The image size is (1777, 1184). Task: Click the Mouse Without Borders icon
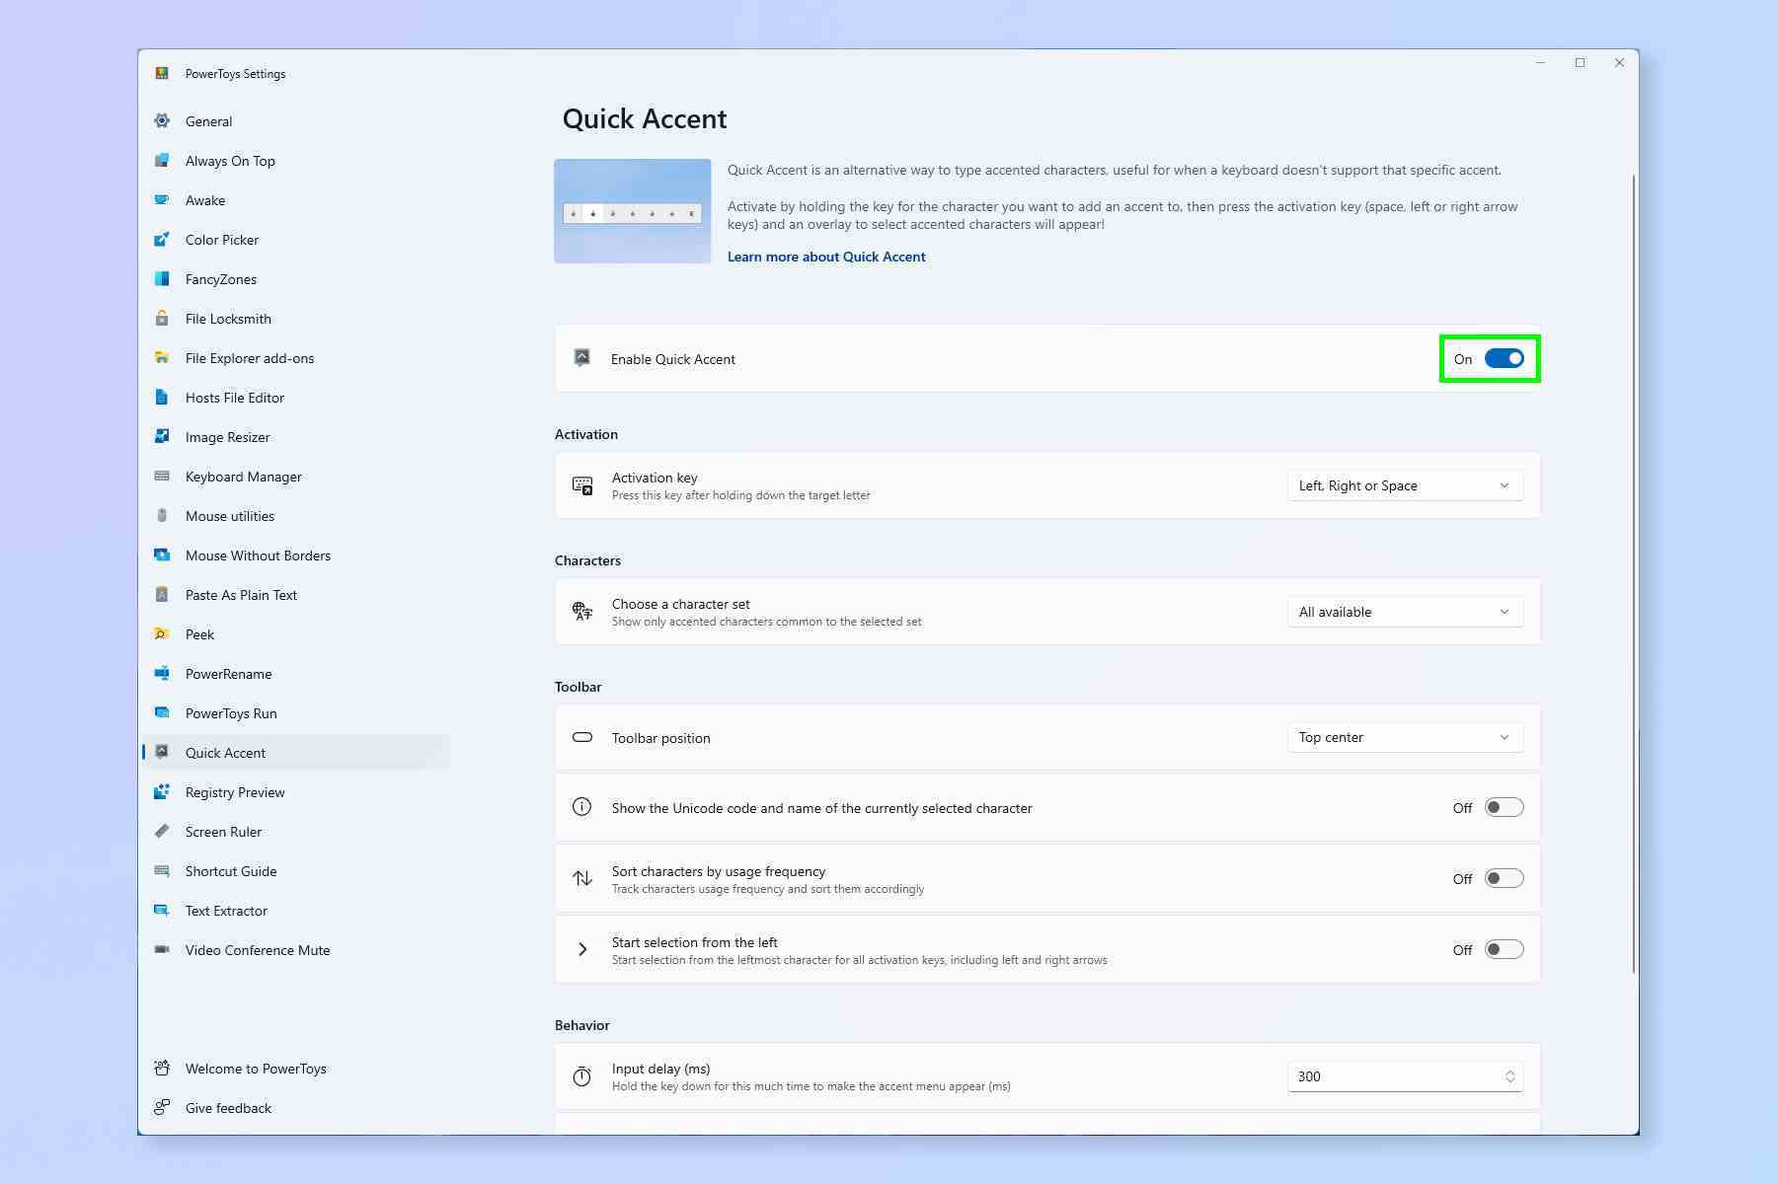click(x=162, y=555)
